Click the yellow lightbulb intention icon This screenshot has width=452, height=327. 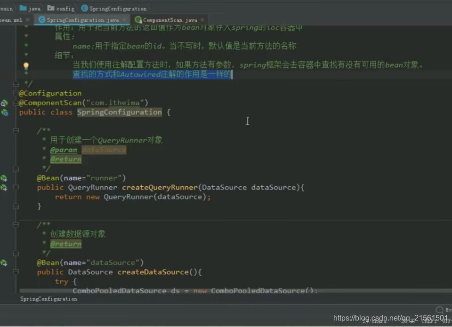[26, 66]
